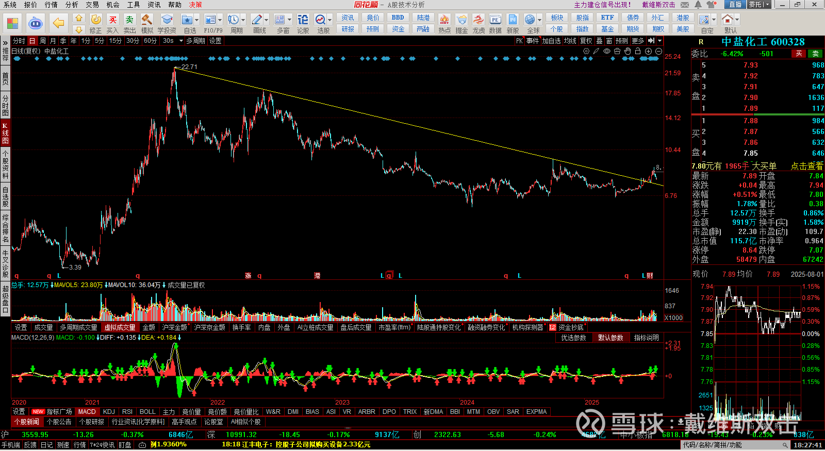Click the code search input field
Image resolution: width=825 pixels, height=451 pixels.
tap(736, 445)
